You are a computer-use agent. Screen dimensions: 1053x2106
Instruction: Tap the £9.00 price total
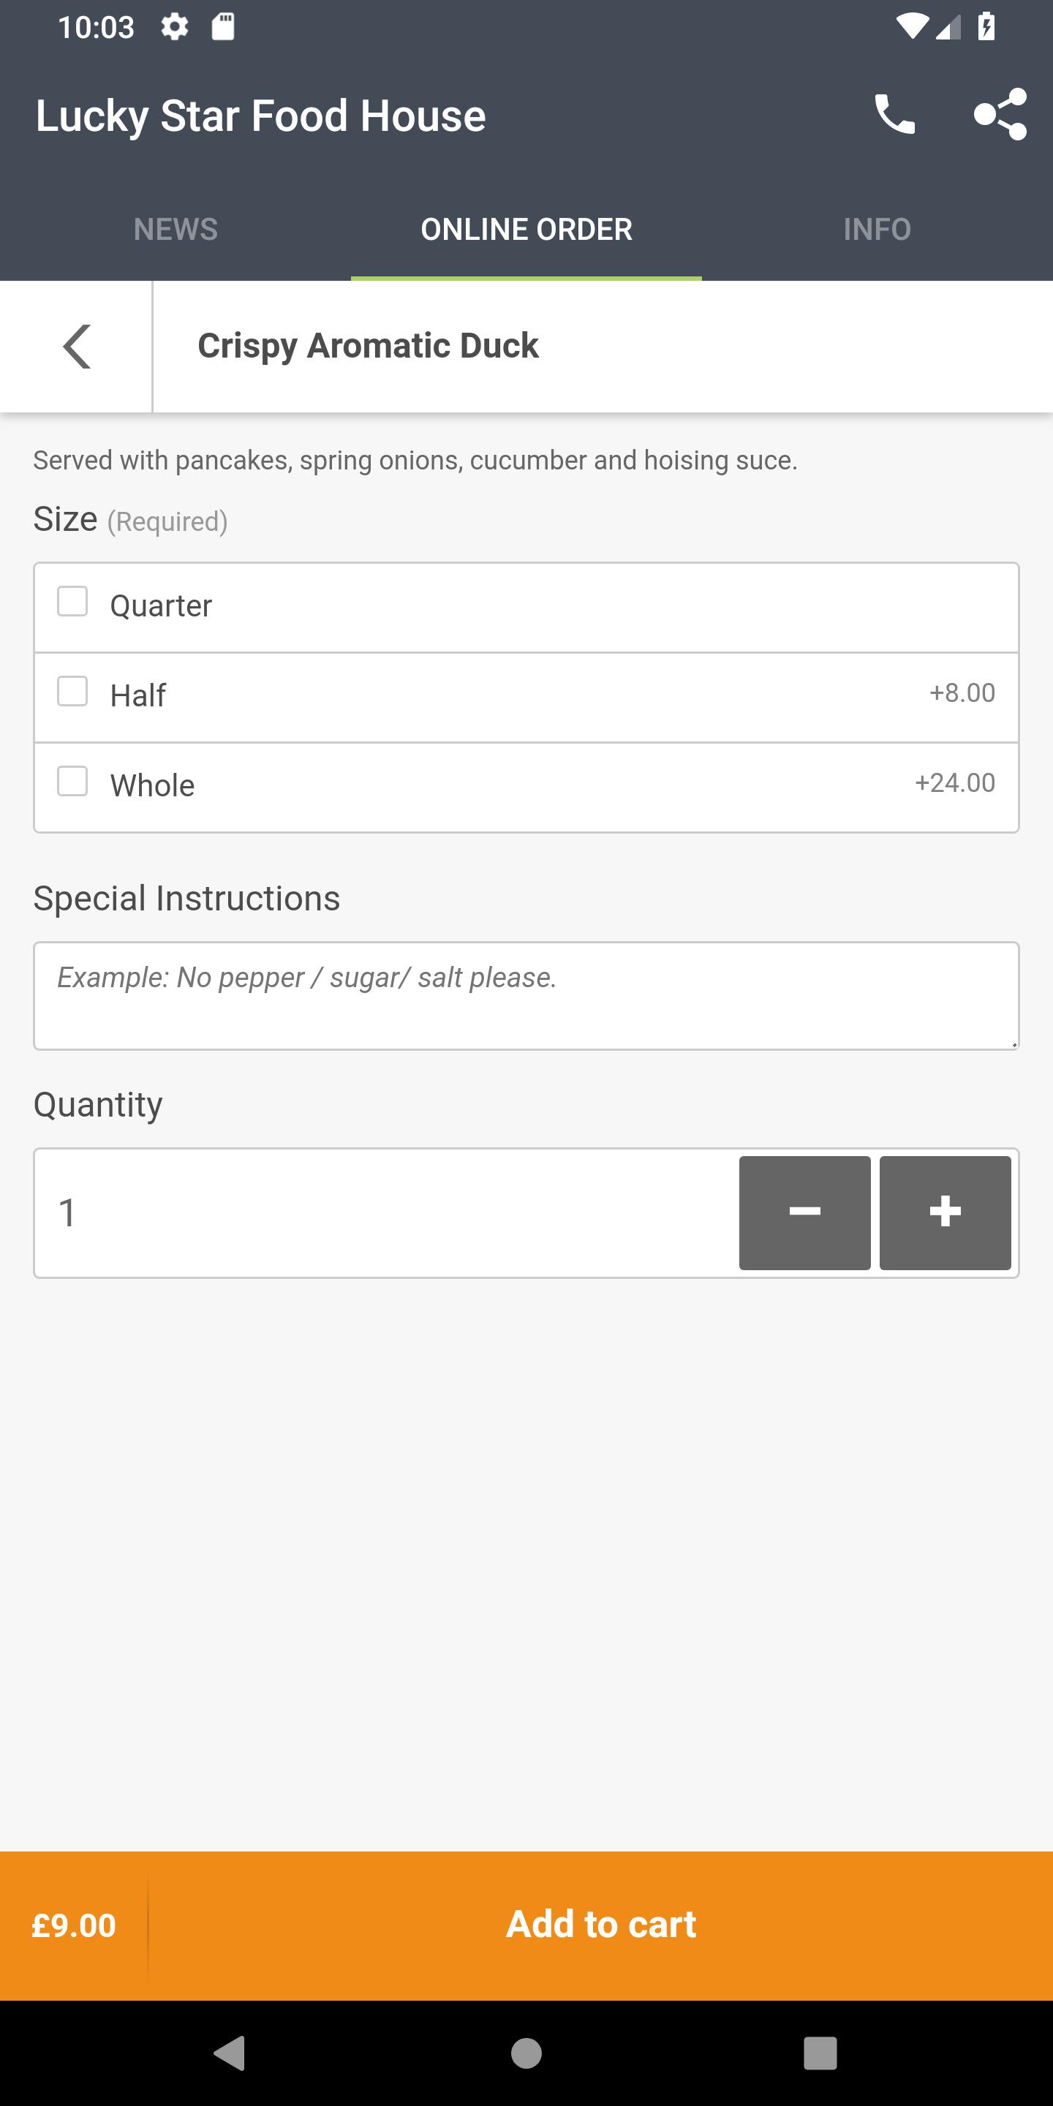[74, 1925]
